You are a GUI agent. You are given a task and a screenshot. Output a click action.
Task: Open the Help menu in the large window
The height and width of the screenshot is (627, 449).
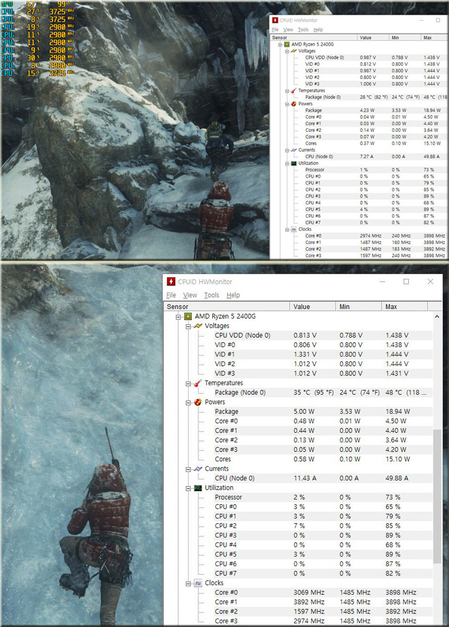(x=233, y=295)
